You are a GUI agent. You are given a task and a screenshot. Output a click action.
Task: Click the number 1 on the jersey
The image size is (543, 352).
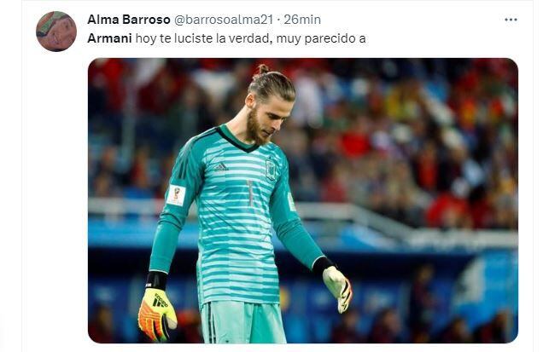(249, 193)
